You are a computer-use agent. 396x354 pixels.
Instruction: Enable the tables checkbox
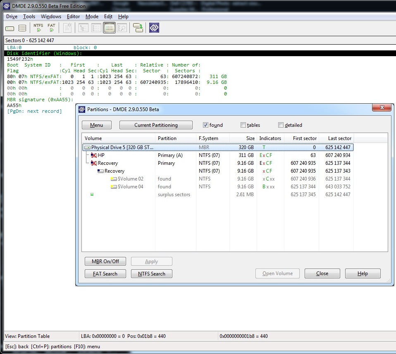pyautogui.click(x=243, y=125)
